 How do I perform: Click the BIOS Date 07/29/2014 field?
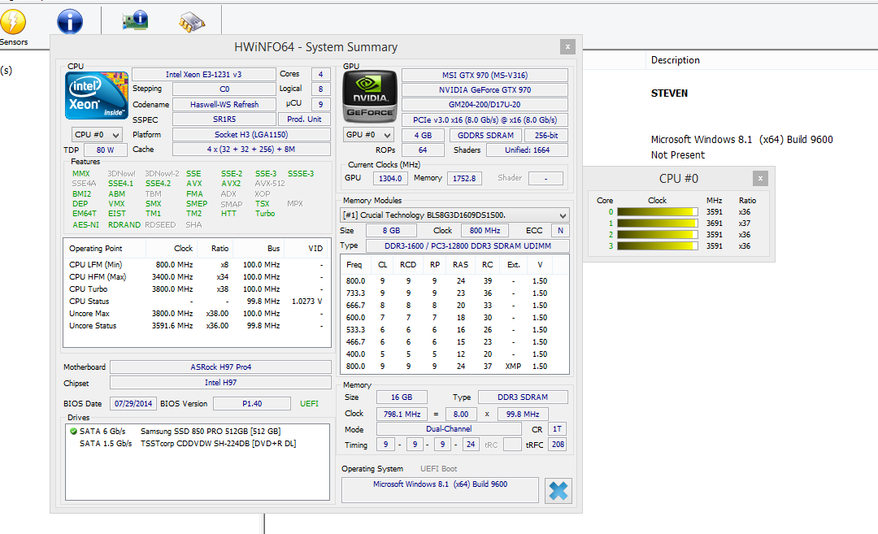pos(133,404)
